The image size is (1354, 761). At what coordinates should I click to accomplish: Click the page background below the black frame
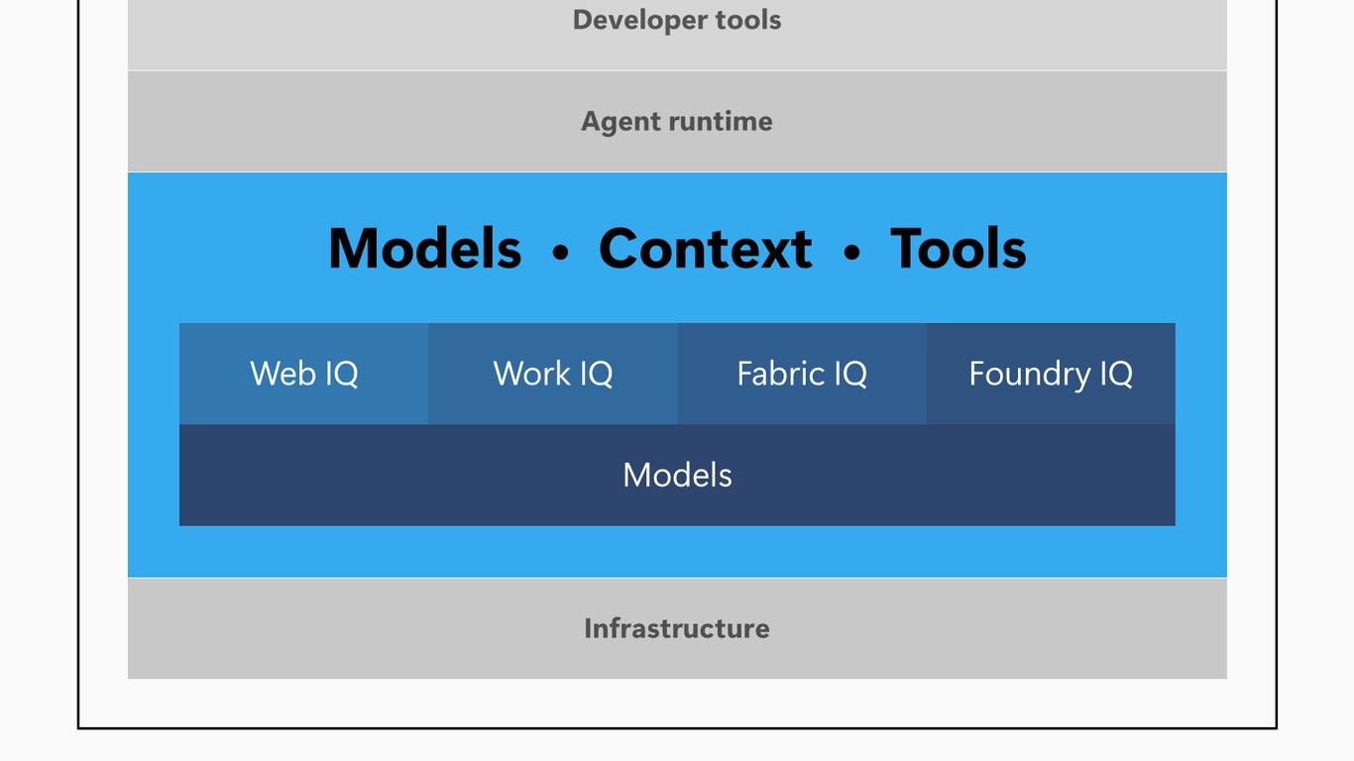(x=677, y=745)
